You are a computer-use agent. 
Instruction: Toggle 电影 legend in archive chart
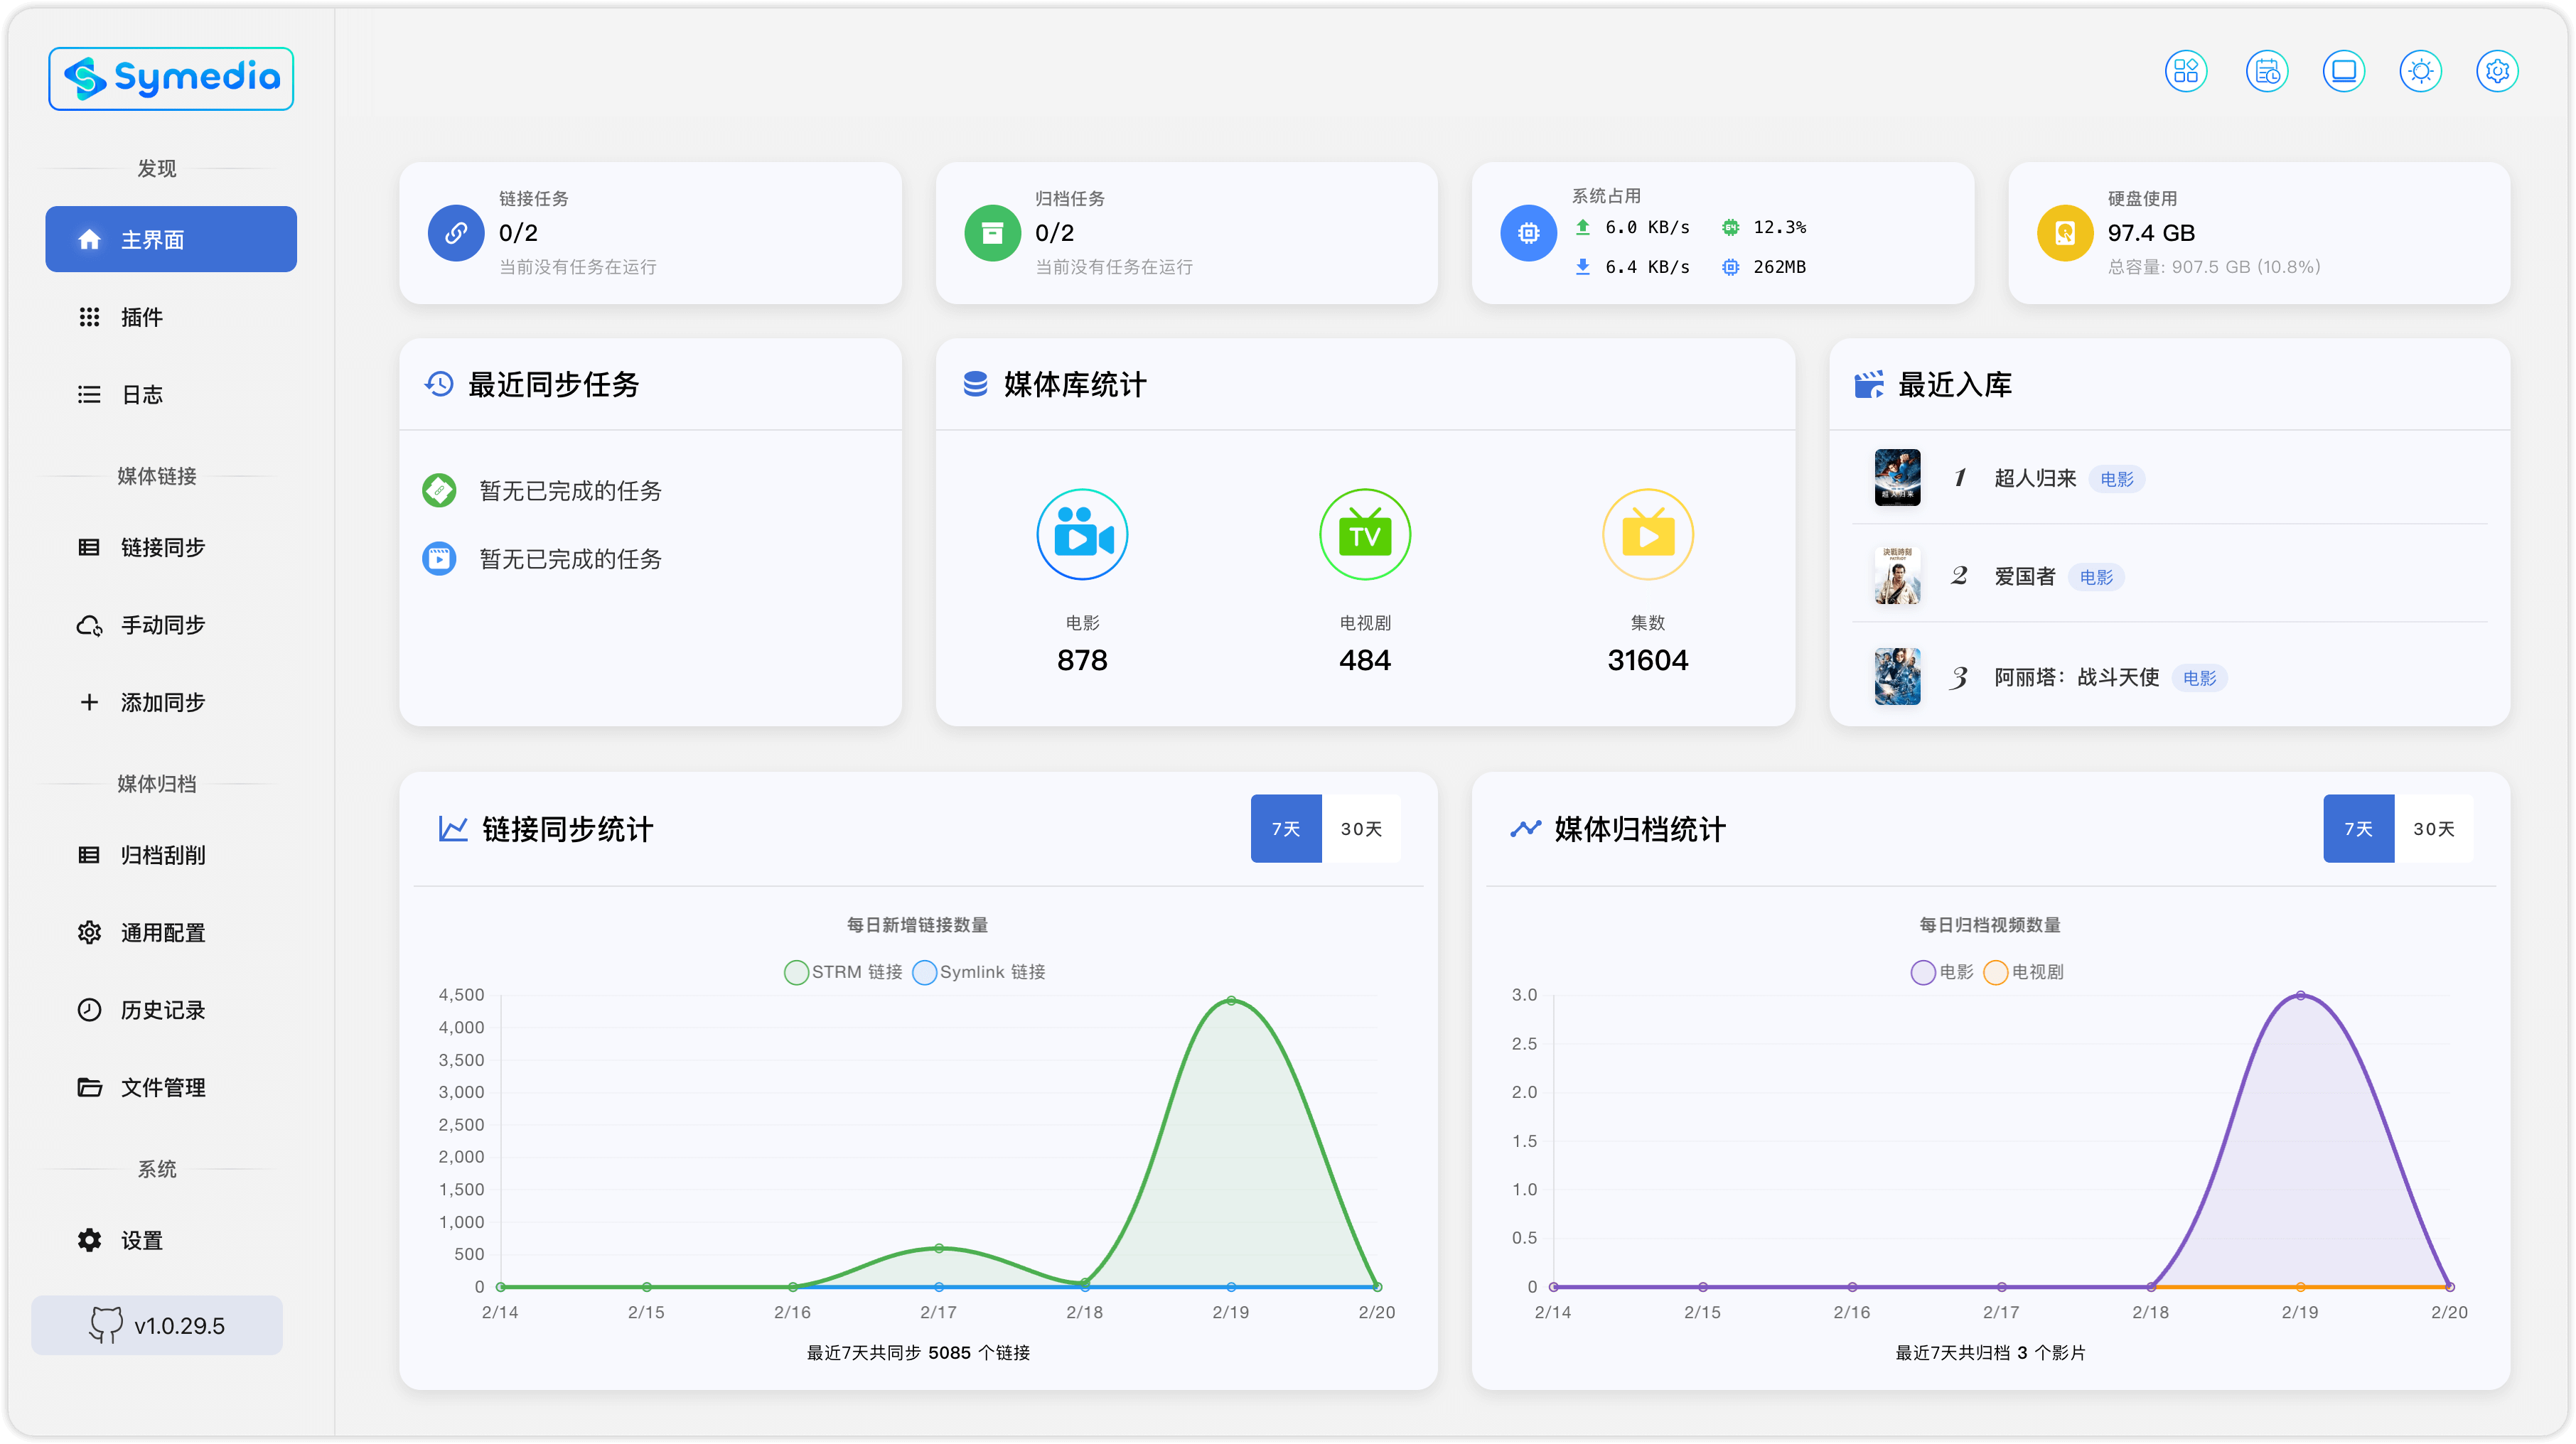pos(1942,972)
